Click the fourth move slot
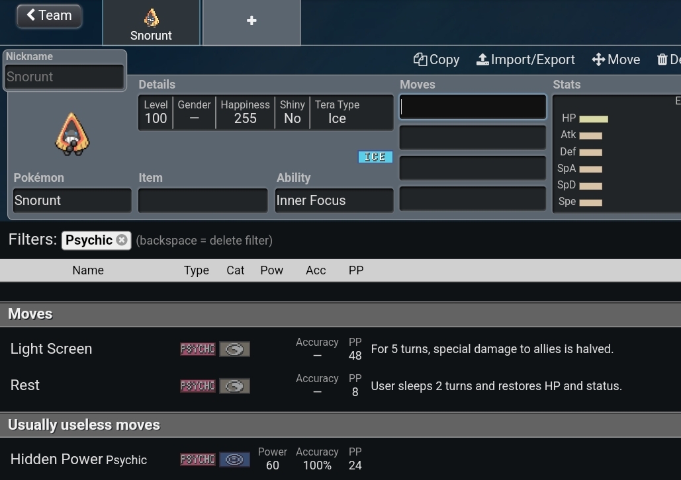The height and width of the screenshot is (480, 681). click(473, 199)
